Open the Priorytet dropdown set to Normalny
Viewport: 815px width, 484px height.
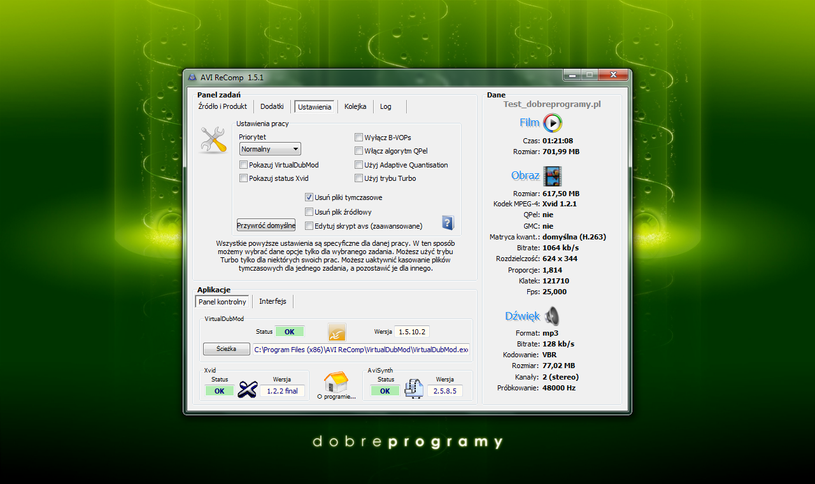[x=270, y=149]
